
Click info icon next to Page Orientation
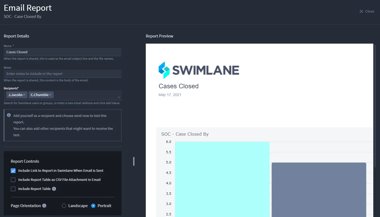tap(44, 206)
